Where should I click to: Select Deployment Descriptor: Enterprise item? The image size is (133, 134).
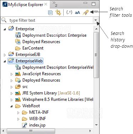tap(54, 35)
